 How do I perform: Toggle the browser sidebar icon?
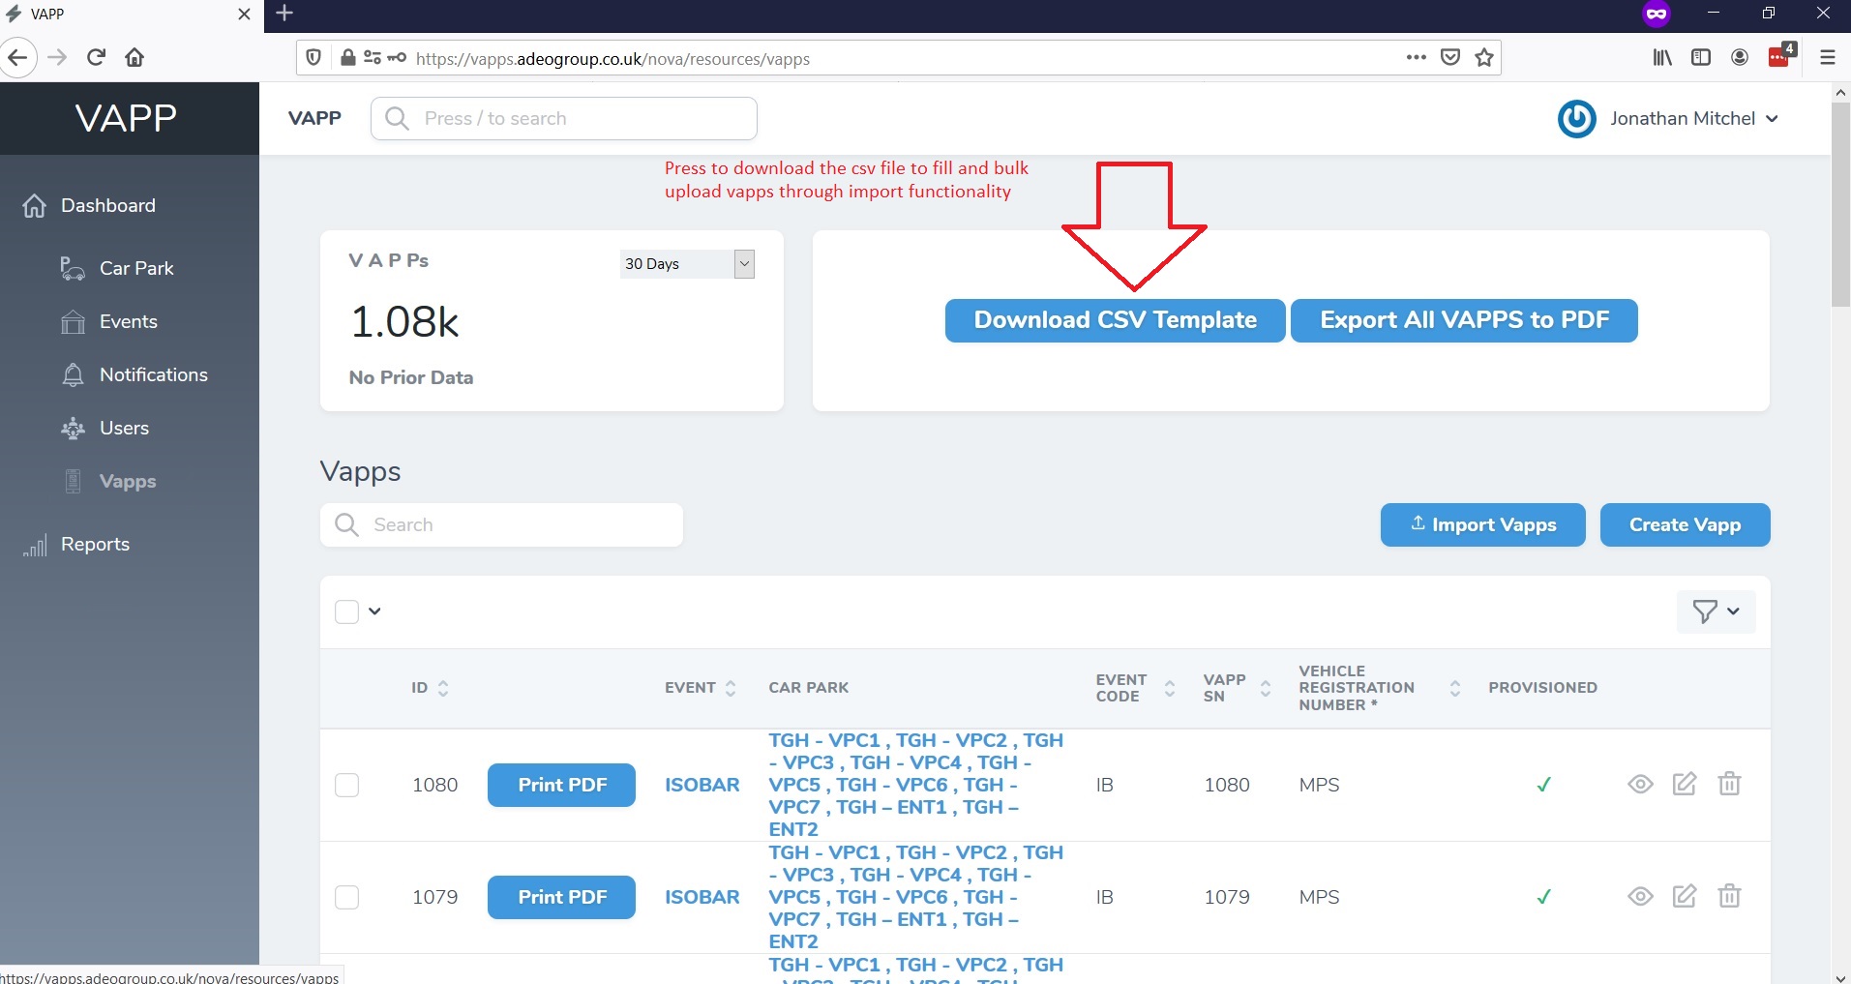[1701, 58]
